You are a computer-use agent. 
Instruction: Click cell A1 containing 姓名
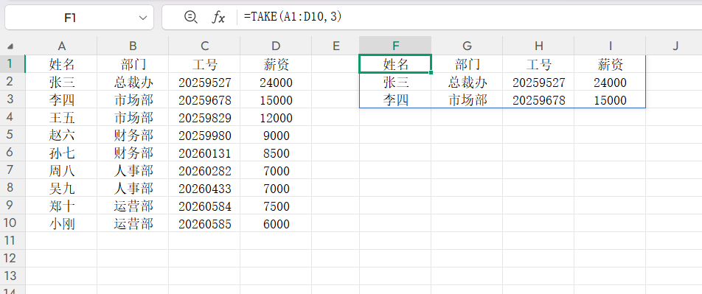tap(61, 64)
